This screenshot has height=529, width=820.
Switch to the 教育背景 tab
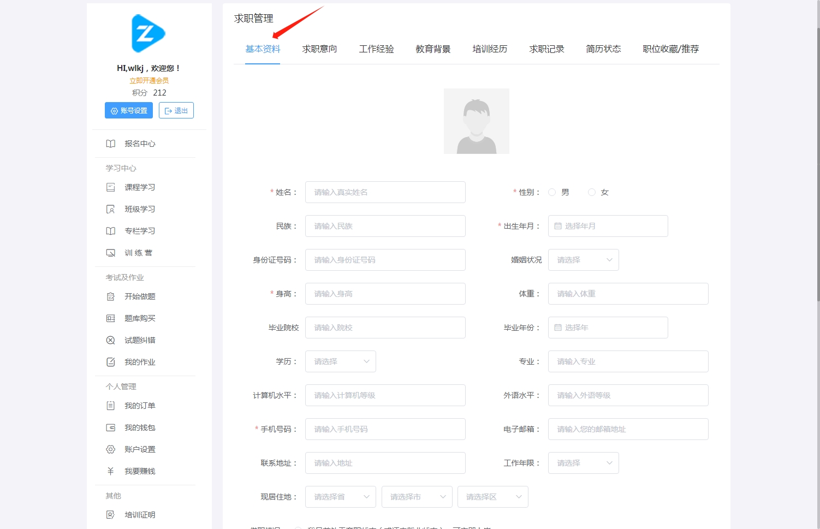tap(433, 49)
